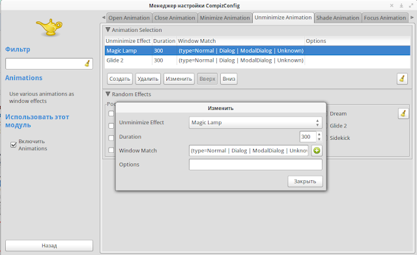The height and width of the screenshot is (255, 417).
Task: Switch to the Shade Animation tab
Action: [x=338, y=18]
